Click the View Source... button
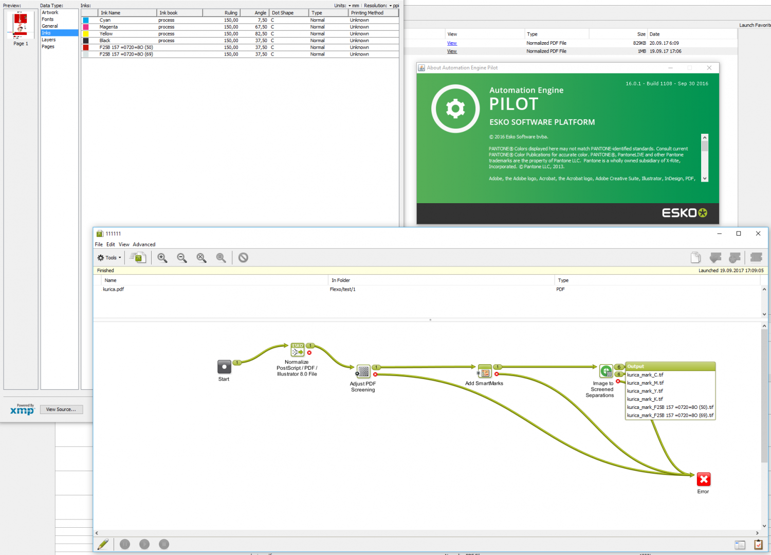The width and height of the screenshot is (771, 555). pos(61,409)
